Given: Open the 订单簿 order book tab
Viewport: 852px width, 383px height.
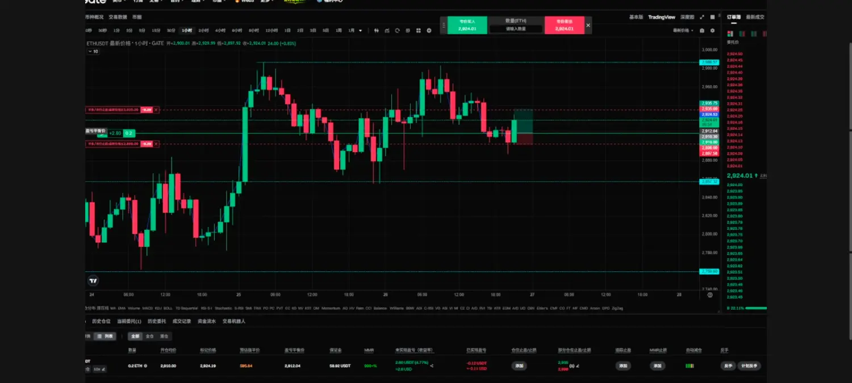Looking at the screenshot, I should point(734,17).
